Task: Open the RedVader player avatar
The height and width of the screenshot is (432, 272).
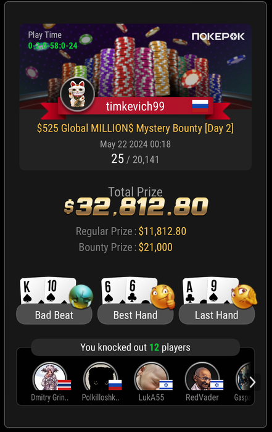Action: click(x=202, y=377)
